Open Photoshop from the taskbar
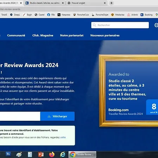158x158 pixels. pos(8,154)
